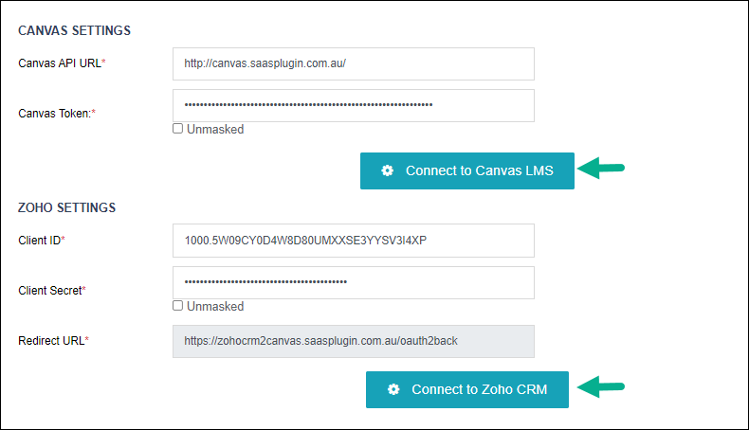Enable Unmasked checkbox under Canvas Token

pyautogui.click(x=177, y=129)
